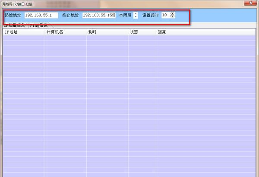Click the 起始地址 start IP input field
This screenshot has height=177, width=259.
point(41,15)
